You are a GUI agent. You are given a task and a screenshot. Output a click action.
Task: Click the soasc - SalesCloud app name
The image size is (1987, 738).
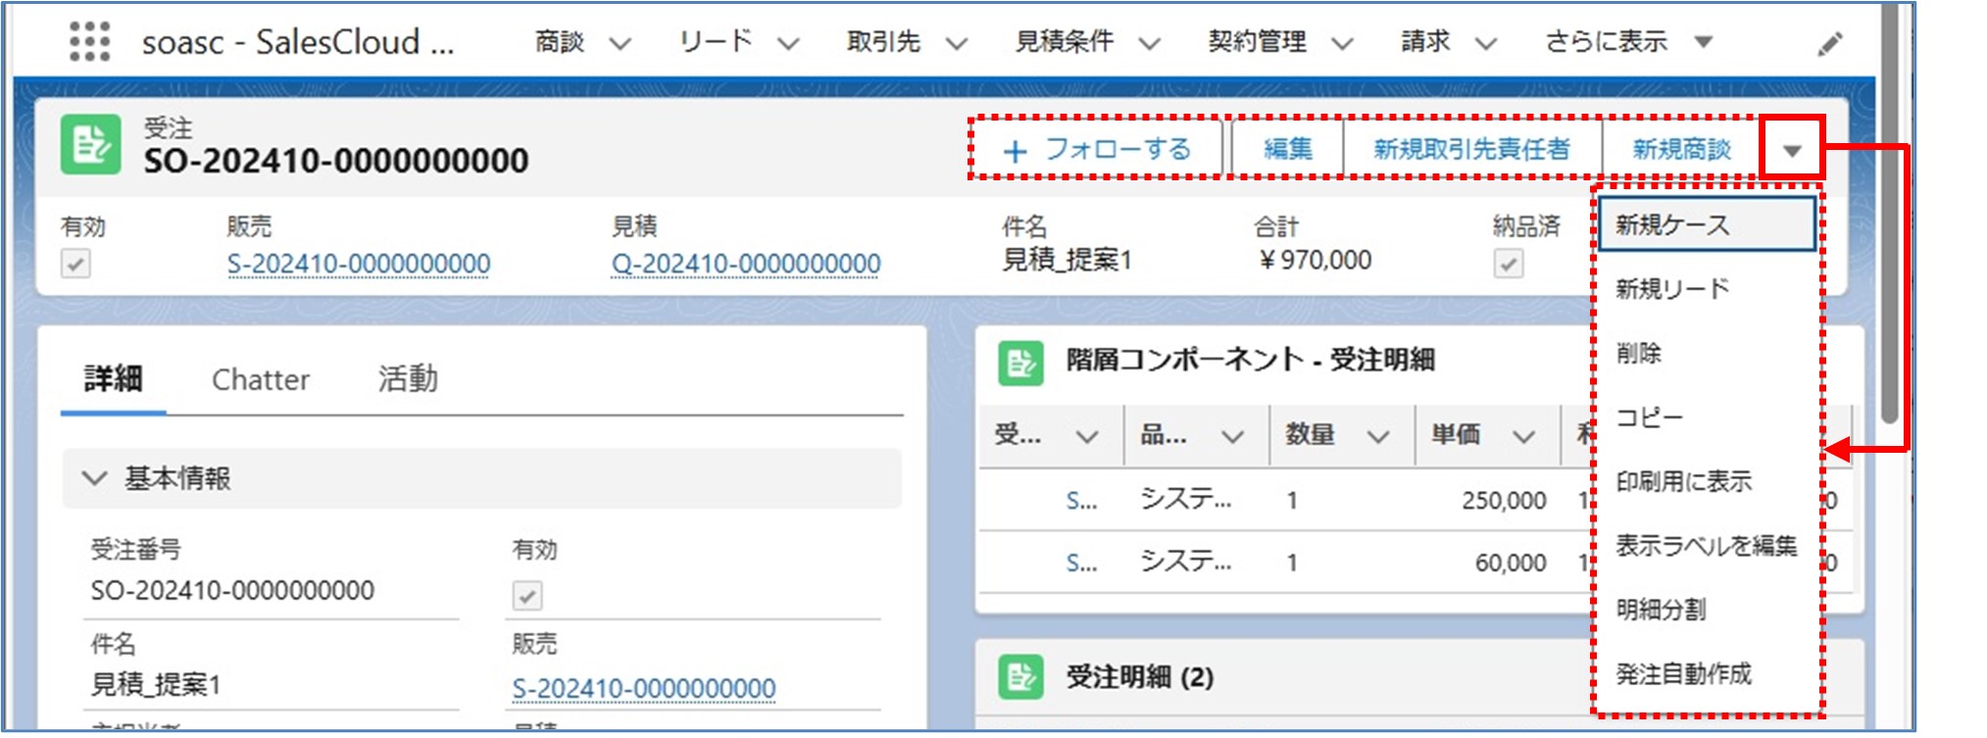tap(298, 42)
